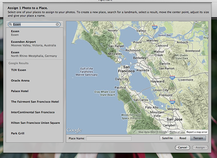Click Gray Whale Cove State Beach label

(x=105, y=93)
